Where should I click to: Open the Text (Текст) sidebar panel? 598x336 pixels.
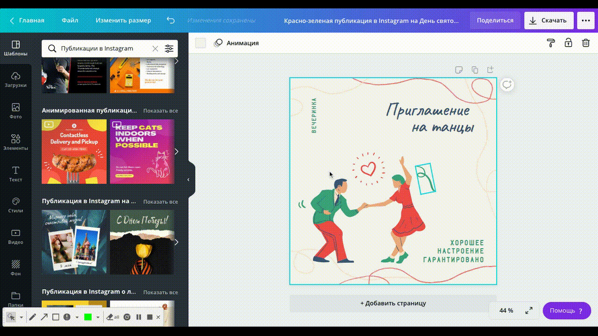[x=15, y=174]
